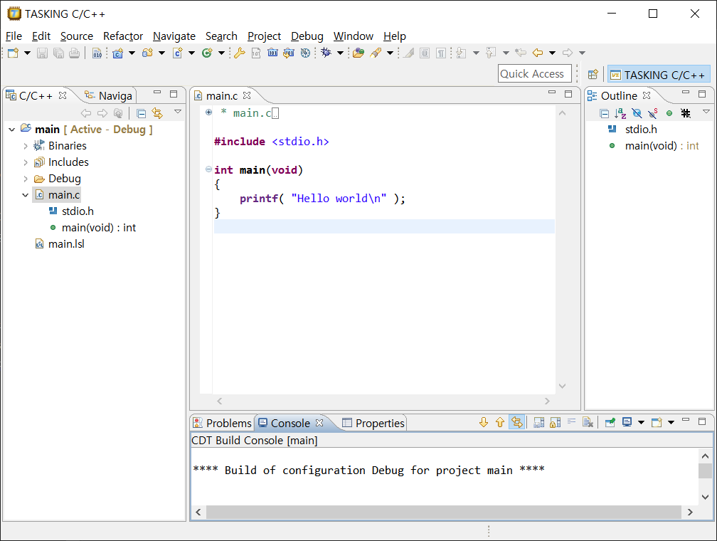717x541 pixels.
Task: Click the Previous Error up arrow in Console
Action: point(500,422)
